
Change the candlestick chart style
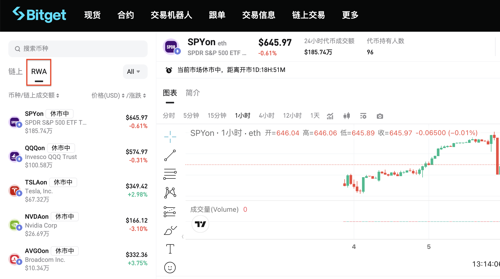coord(347,116)
